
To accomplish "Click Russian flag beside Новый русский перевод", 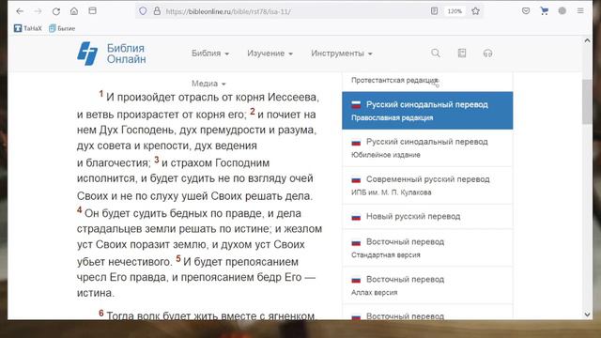I will click(356, 217).
